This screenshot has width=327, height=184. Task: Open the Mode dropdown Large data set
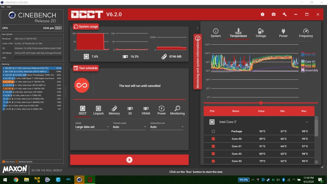click(x=92, y=127)
